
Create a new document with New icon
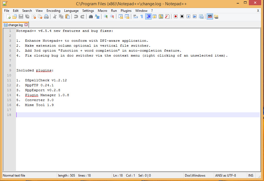[x=8, y=16]
